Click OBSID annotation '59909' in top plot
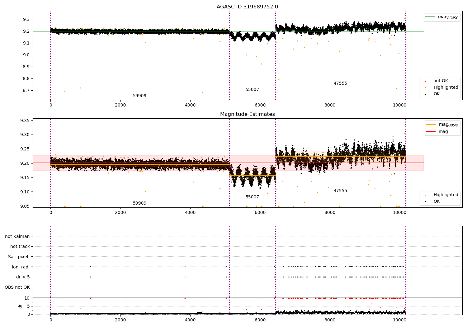The width and height of the screenshot is (467, 327). coord(139,96)
